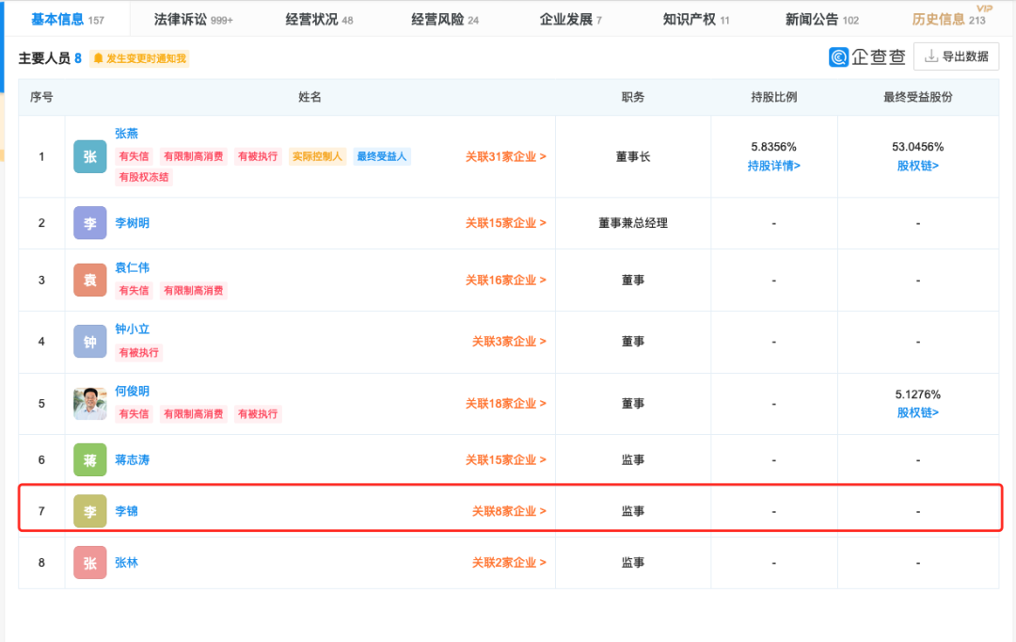Enable 发生变更时通知我 change notification
Image resolution: width=1016 pixels, height=642 pixels.
(140, 58)
